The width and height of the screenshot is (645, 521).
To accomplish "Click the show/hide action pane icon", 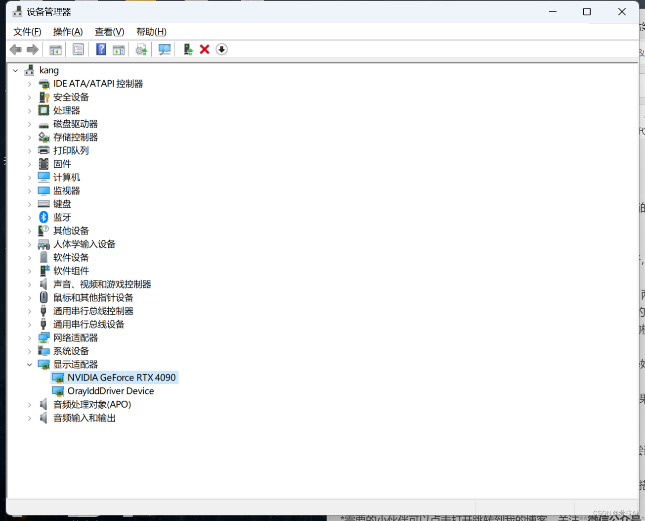I will (119, 49).
